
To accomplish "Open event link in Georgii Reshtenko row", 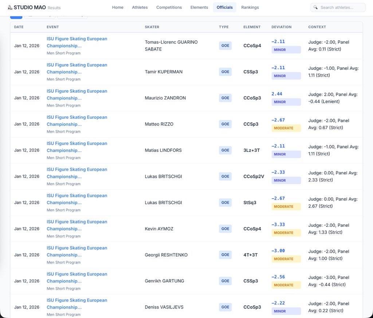I will click(77, 251).
